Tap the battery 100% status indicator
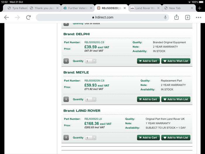205x154 pixels. click(198, 2)
